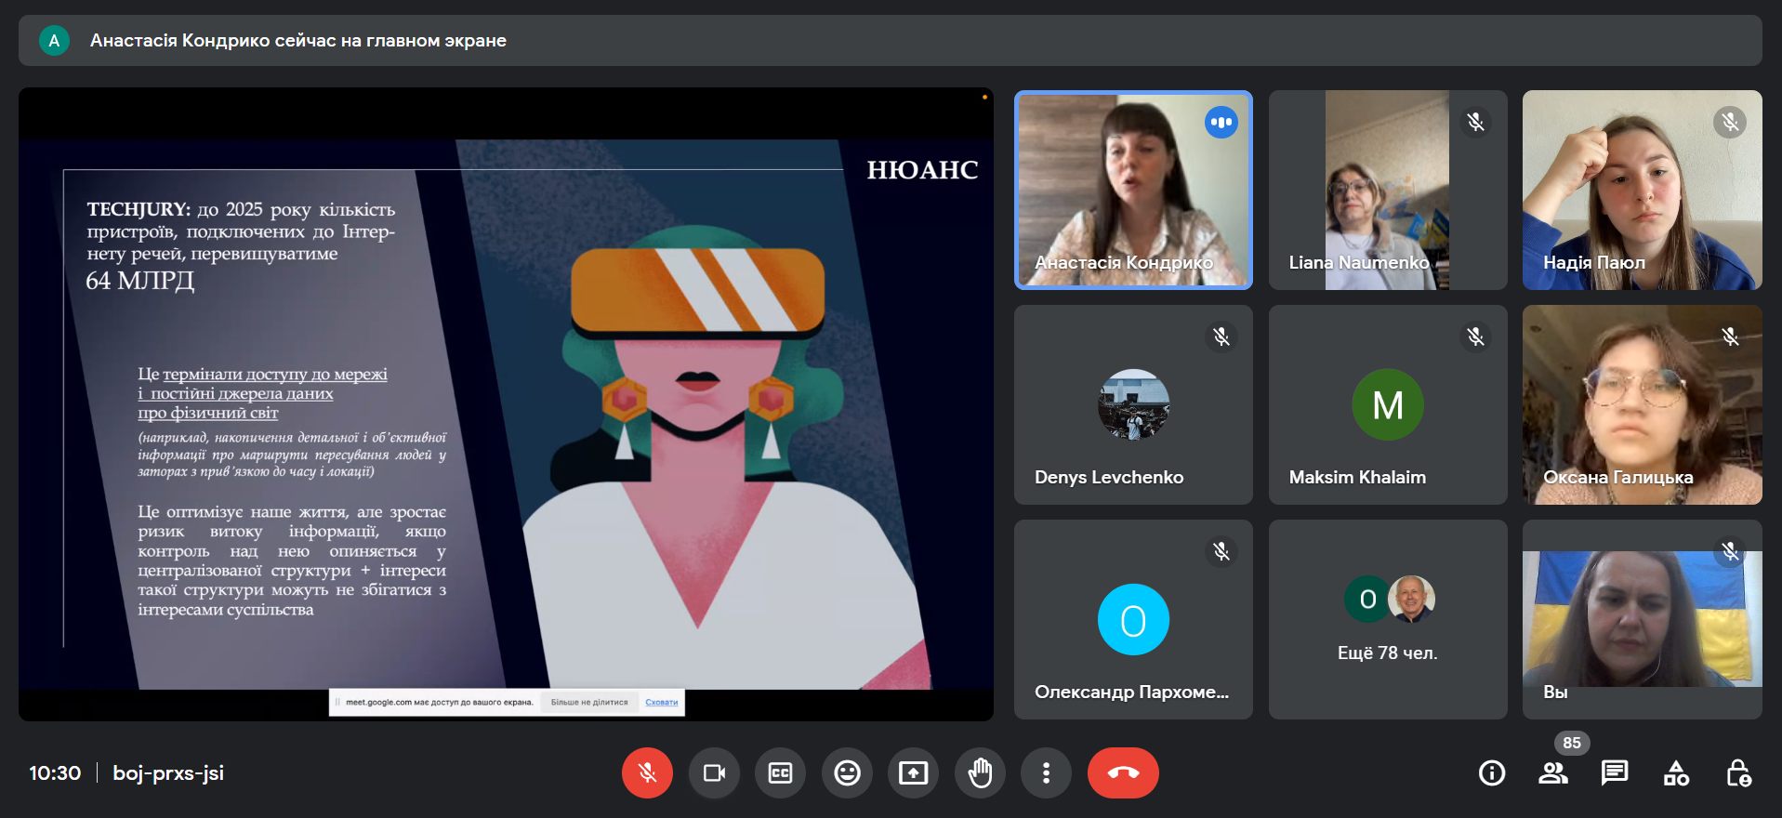Click the green 'A' avatar in the top banner
The height and width of the screenshot is (818, 1782).
[x=54, y=40]
